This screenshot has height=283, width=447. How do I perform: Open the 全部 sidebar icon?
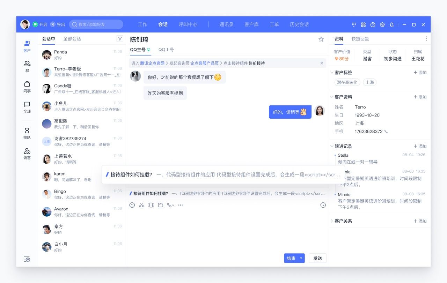[27, 107]
